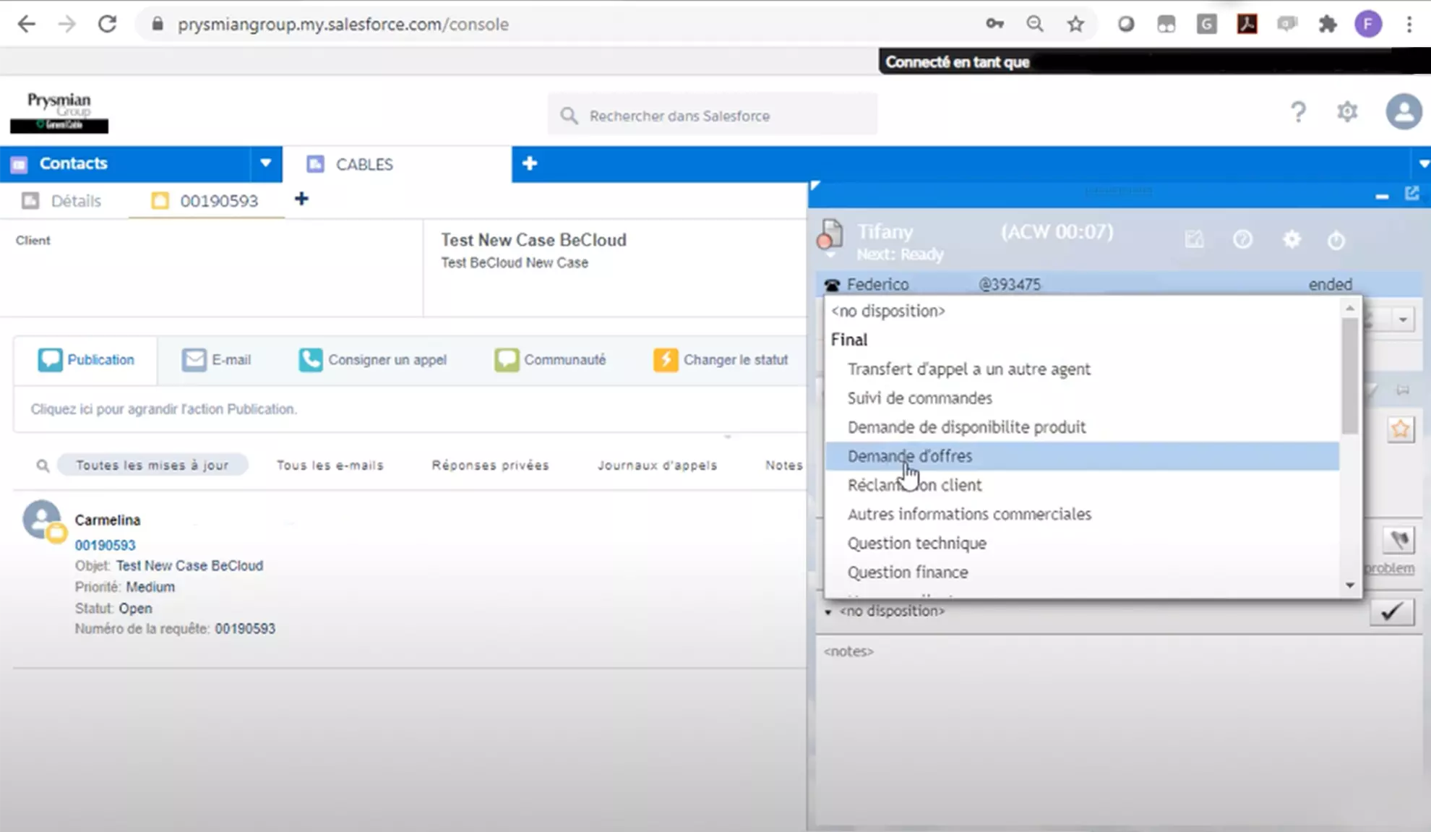Click the agent status document icon next to Tifany
This screenshot has width=1431, height=832.
[830, 235]
